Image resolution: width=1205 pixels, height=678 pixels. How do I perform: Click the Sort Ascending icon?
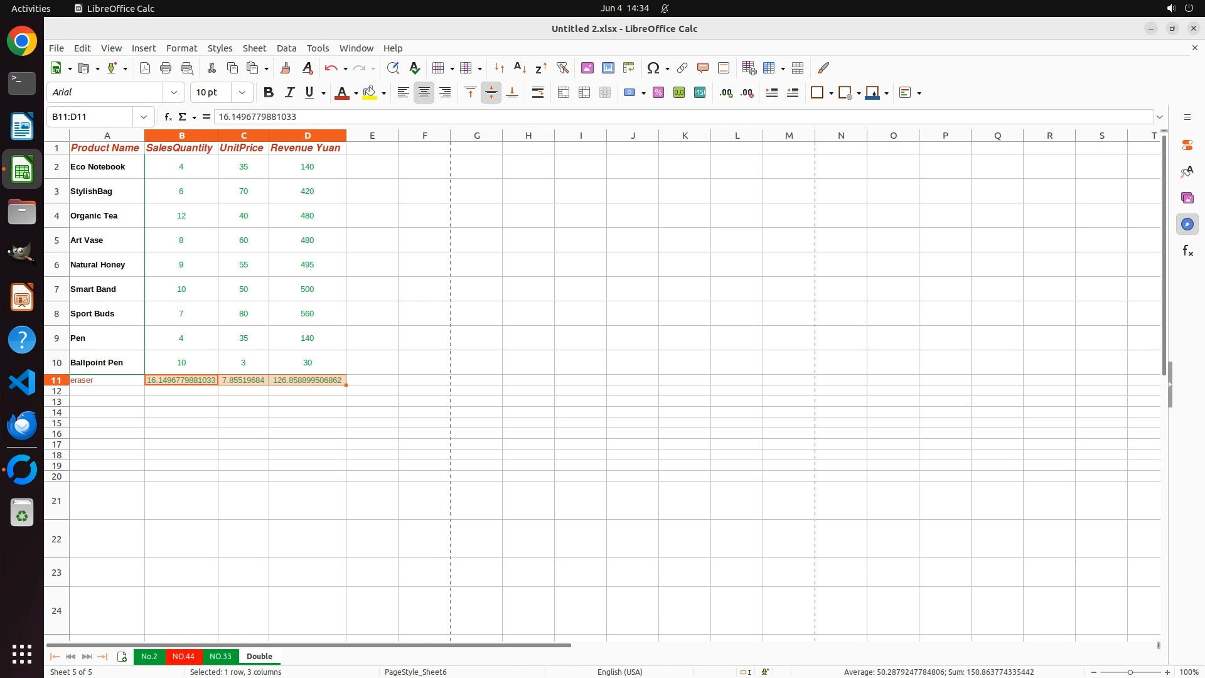(x=520, y=68)
